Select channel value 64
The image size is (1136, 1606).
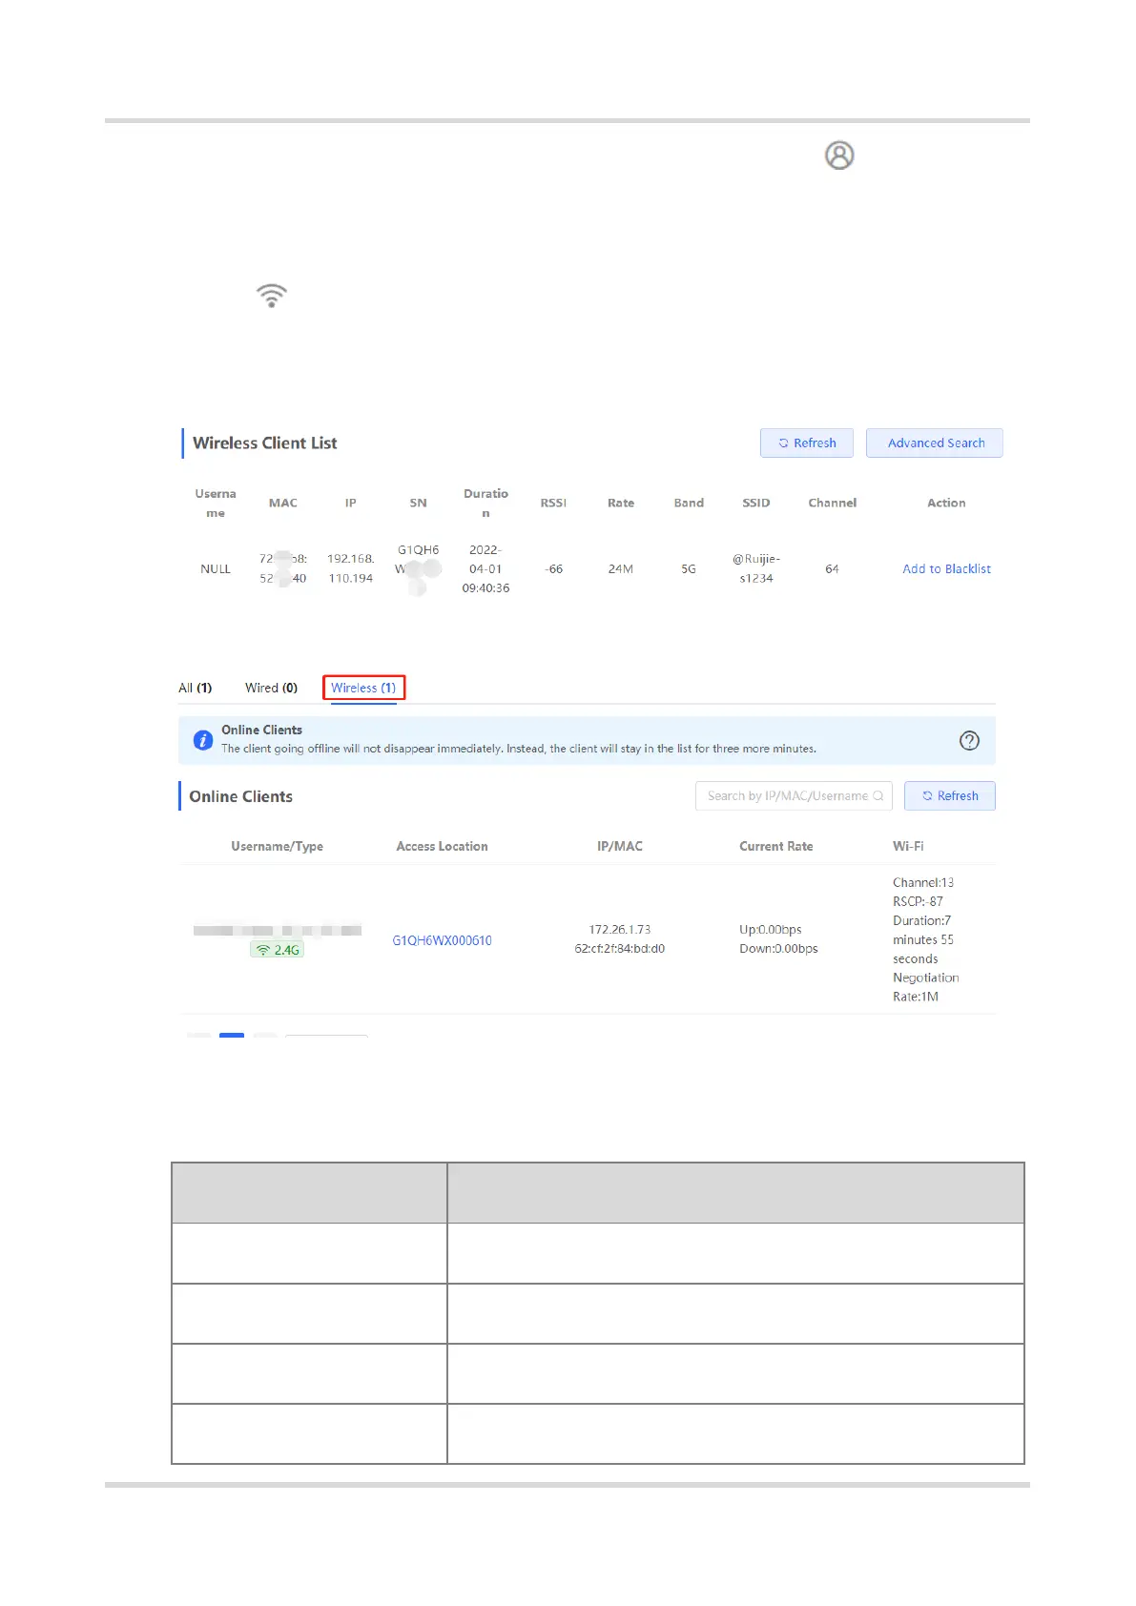point(832,568)
